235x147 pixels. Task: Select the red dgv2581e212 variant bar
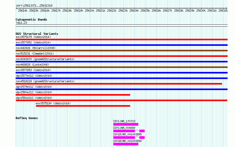[121, 100]
